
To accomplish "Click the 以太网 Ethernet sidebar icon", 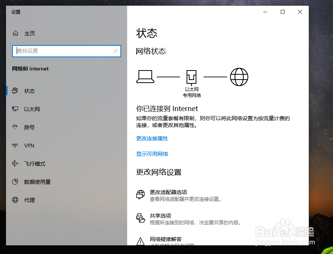I will (x=15, y=109).
